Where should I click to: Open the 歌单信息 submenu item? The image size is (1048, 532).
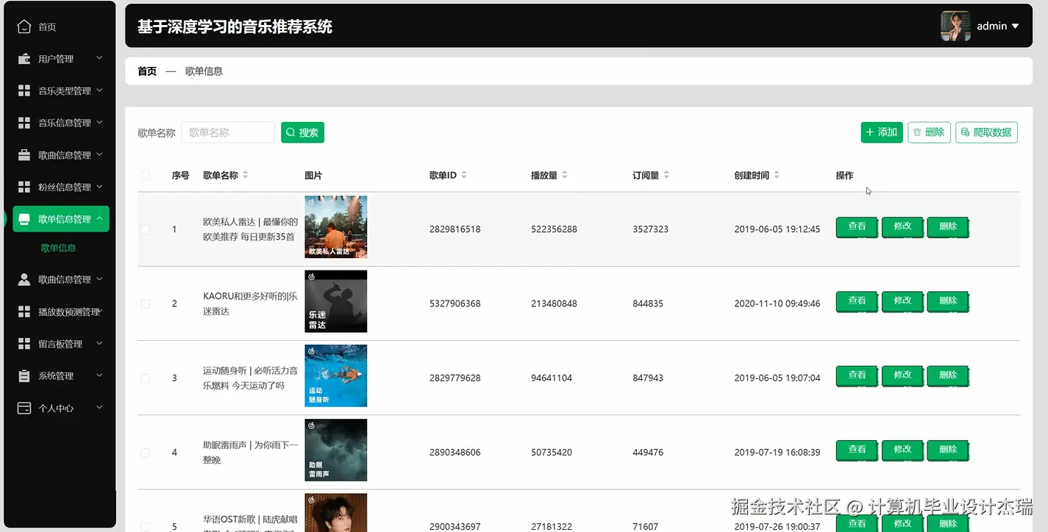point(59,248)
